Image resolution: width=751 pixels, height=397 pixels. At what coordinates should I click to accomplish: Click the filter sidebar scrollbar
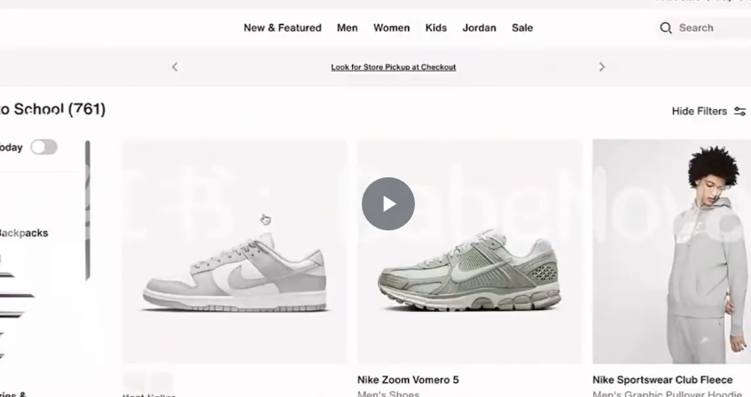pyautogui.click(x=88, y=211)
